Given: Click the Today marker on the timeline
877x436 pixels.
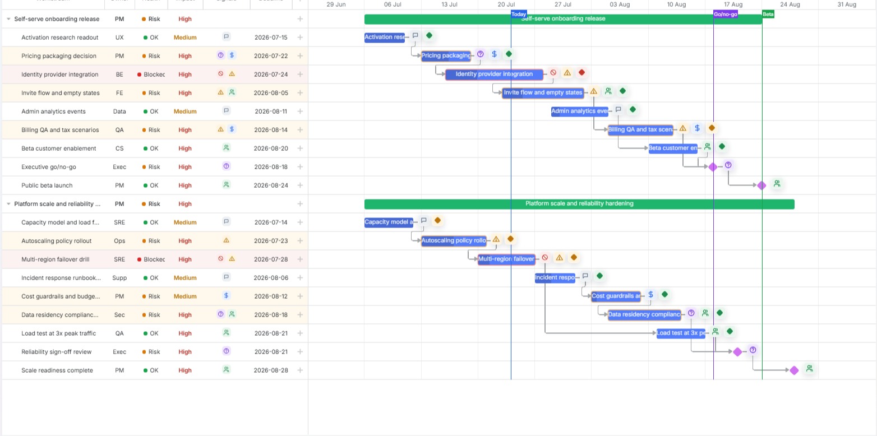Looking at the screenshot, I should point(519,15).
